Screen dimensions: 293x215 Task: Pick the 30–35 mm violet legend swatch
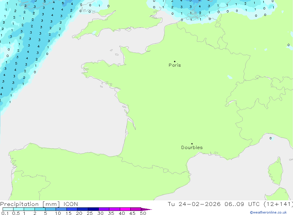point(104,209)
